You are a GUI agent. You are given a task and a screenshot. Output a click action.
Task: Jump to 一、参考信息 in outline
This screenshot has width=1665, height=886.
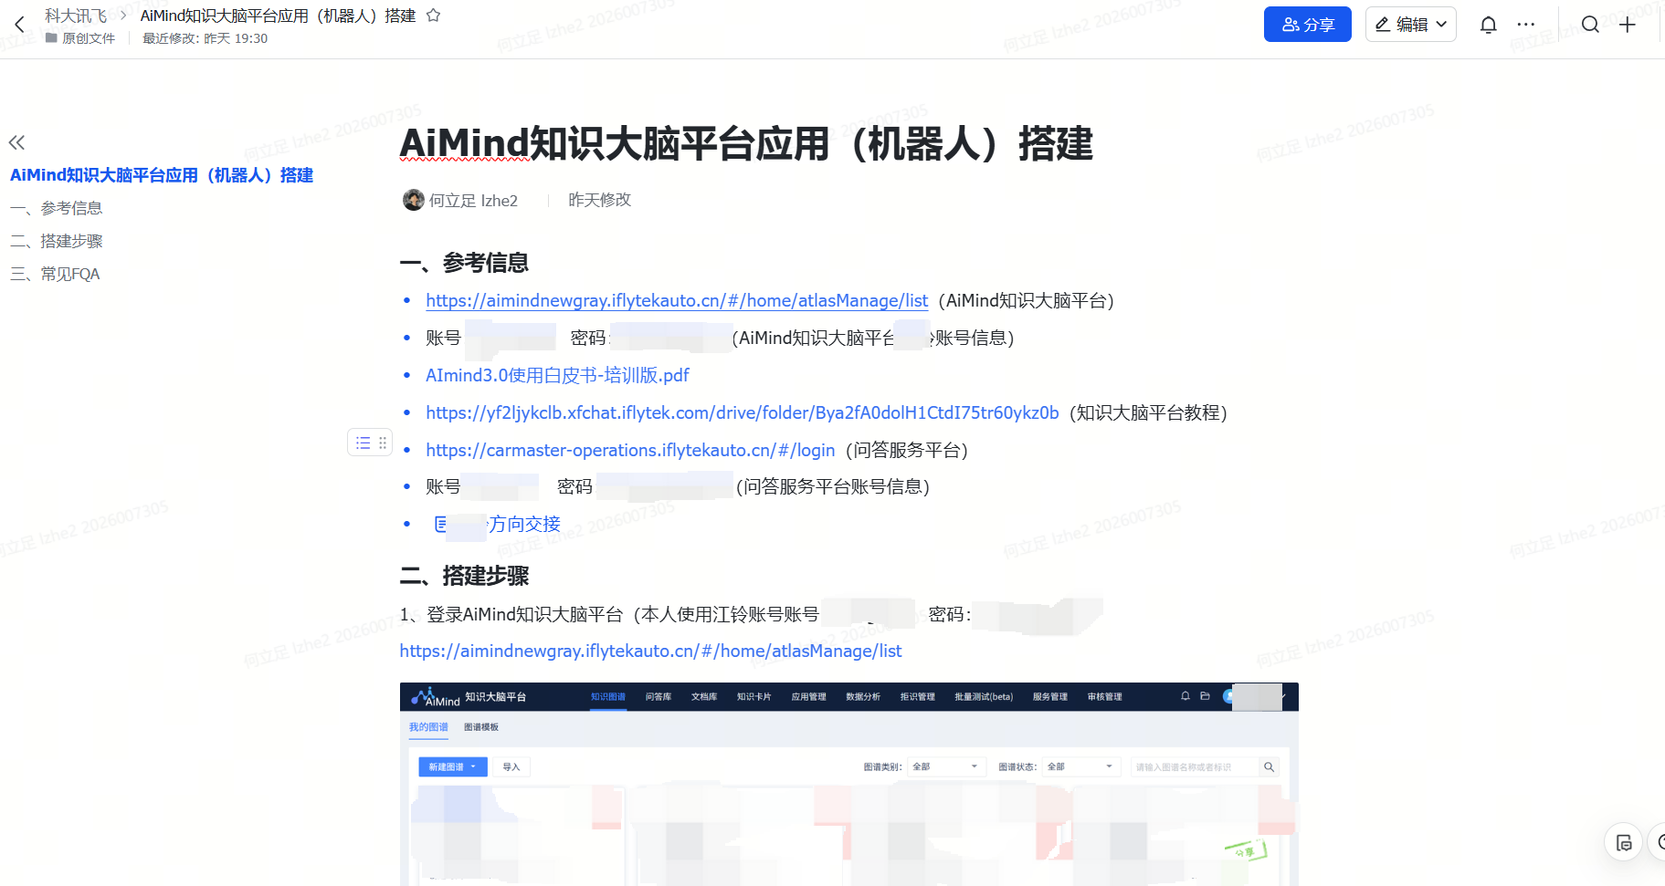pyautogui.click(x=57, y=208)
